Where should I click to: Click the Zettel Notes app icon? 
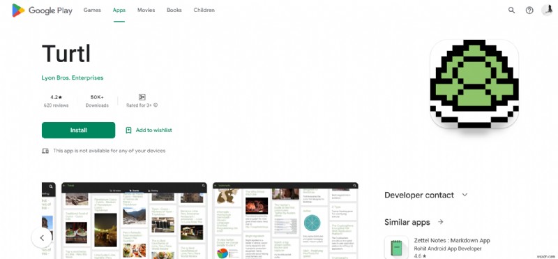[396, 247]
